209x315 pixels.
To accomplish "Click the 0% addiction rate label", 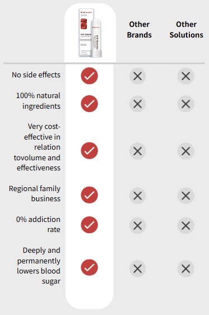I will tap(38, 224).
